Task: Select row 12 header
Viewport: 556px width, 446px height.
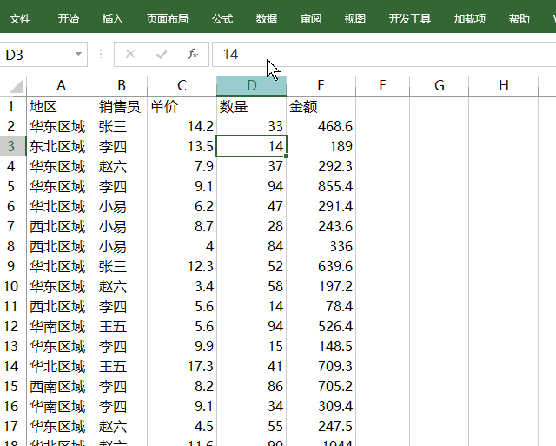Action: tap(13, 326)
